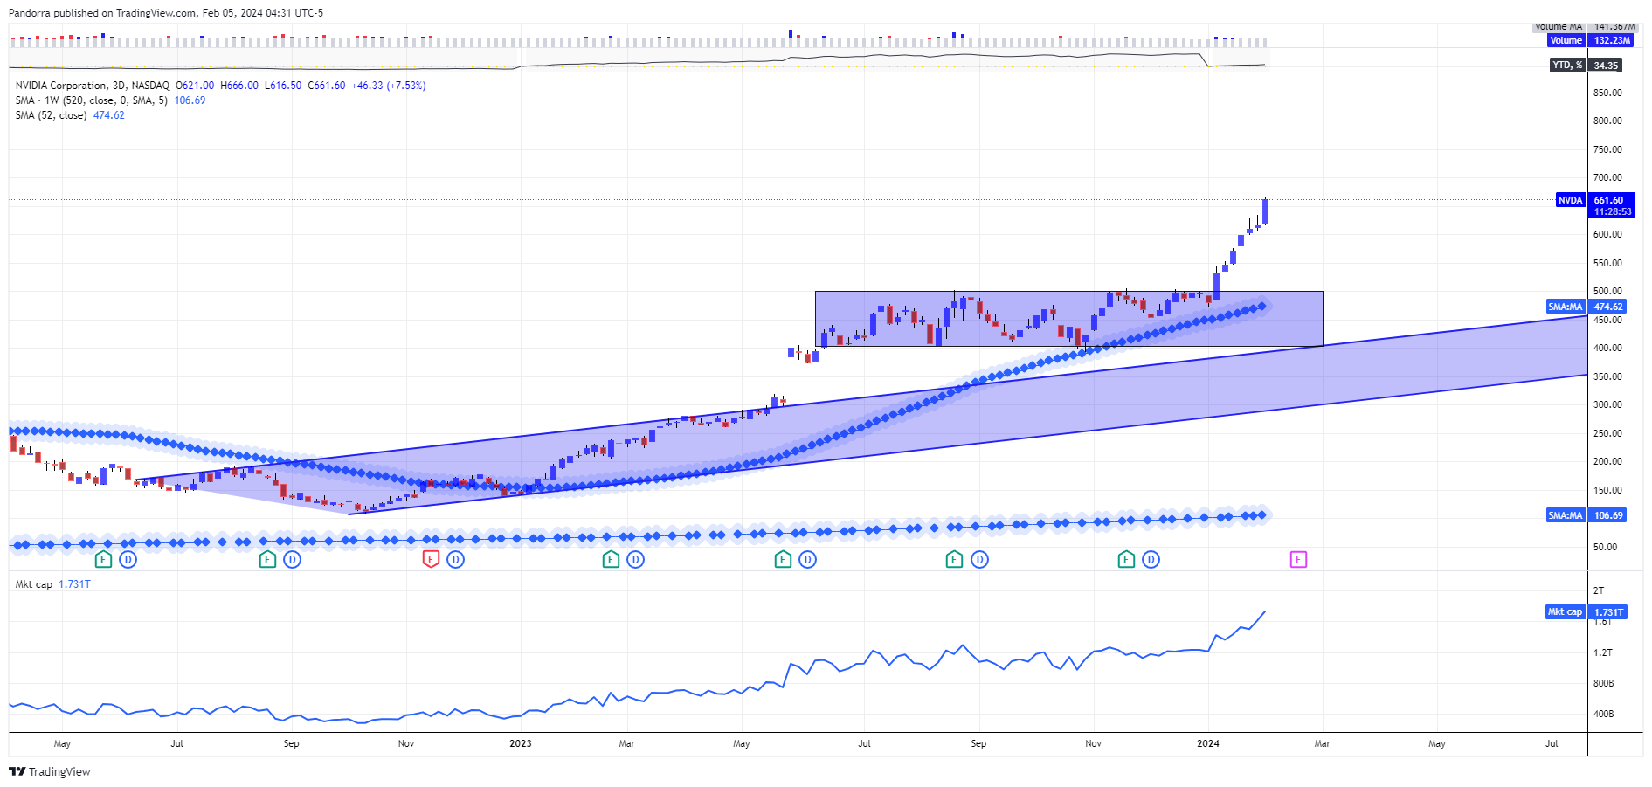Image resolution: width=1652 pixels, height=787 pixels.
Task: Click the 400B market cap scale label
Action: click(x=1603, y=714)
